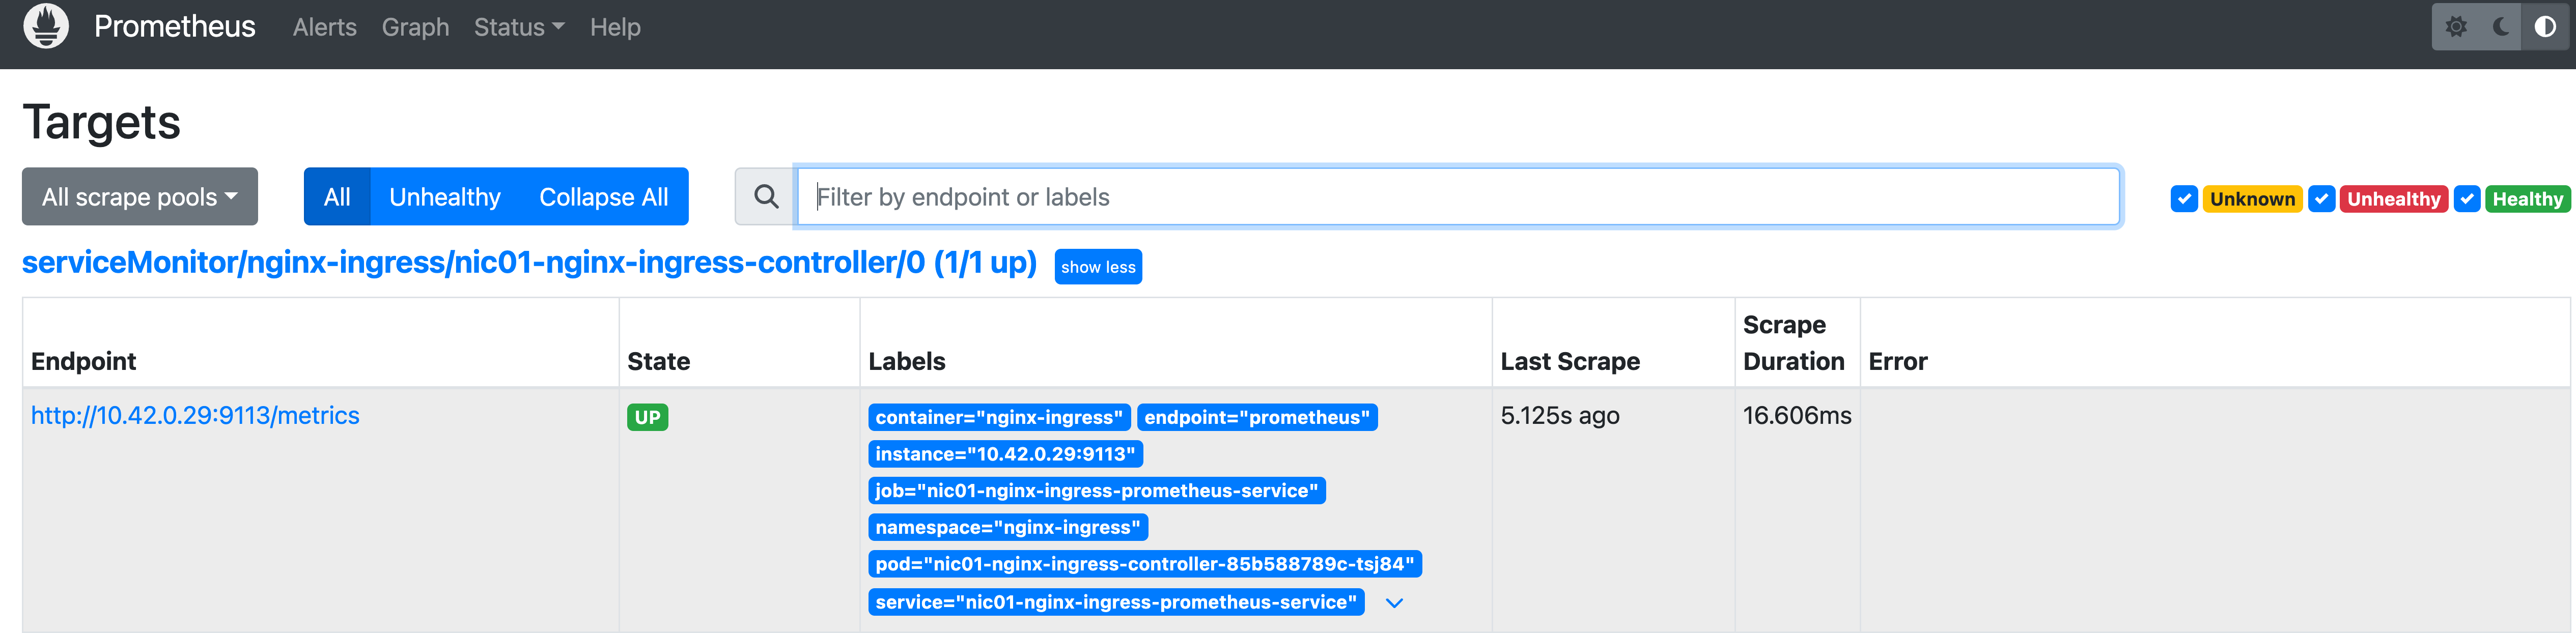This screenshot has width=2576, height=633.
Task: Click the State column header
Action: pyautogui.click(x=659, y=361)
